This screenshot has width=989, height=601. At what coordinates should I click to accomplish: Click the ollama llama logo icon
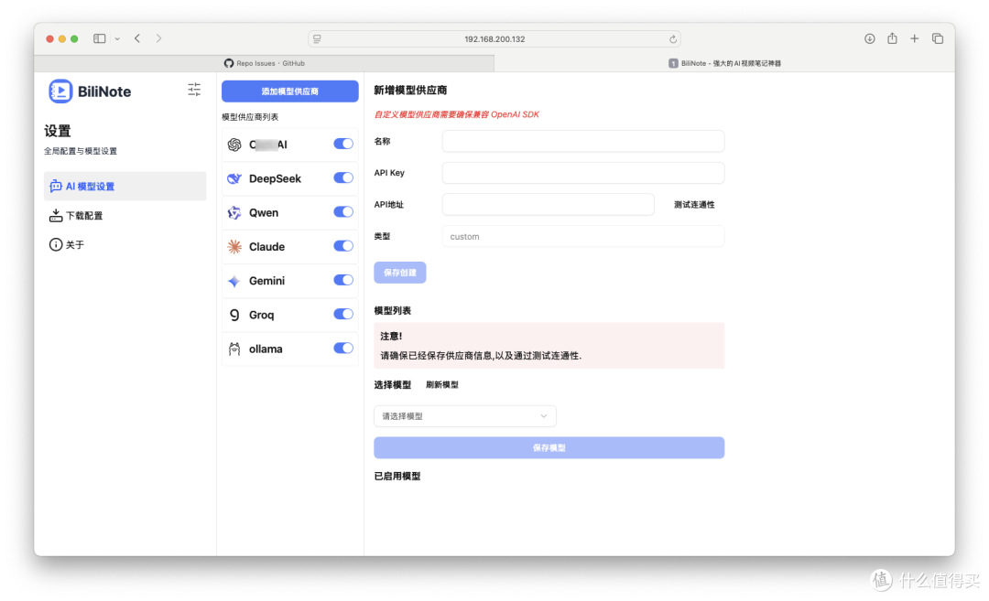pos(234,349)
